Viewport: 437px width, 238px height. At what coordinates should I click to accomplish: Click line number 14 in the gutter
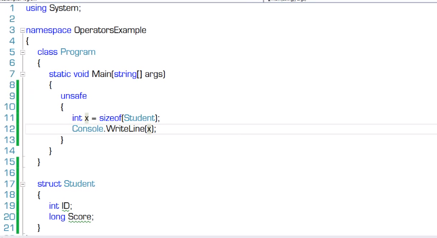pos(10,151)
